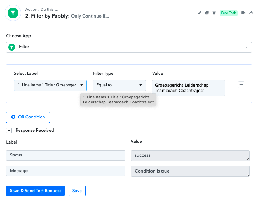Screen dimensions: 258x204
Task: Open the Equal to filter type dropdown
Action: coord(119,85)
